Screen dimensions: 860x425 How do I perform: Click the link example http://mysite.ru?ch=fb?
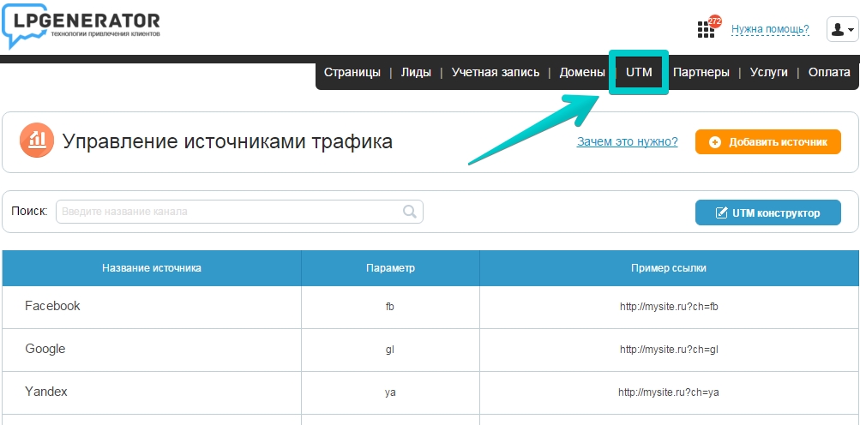pos(669,307)
